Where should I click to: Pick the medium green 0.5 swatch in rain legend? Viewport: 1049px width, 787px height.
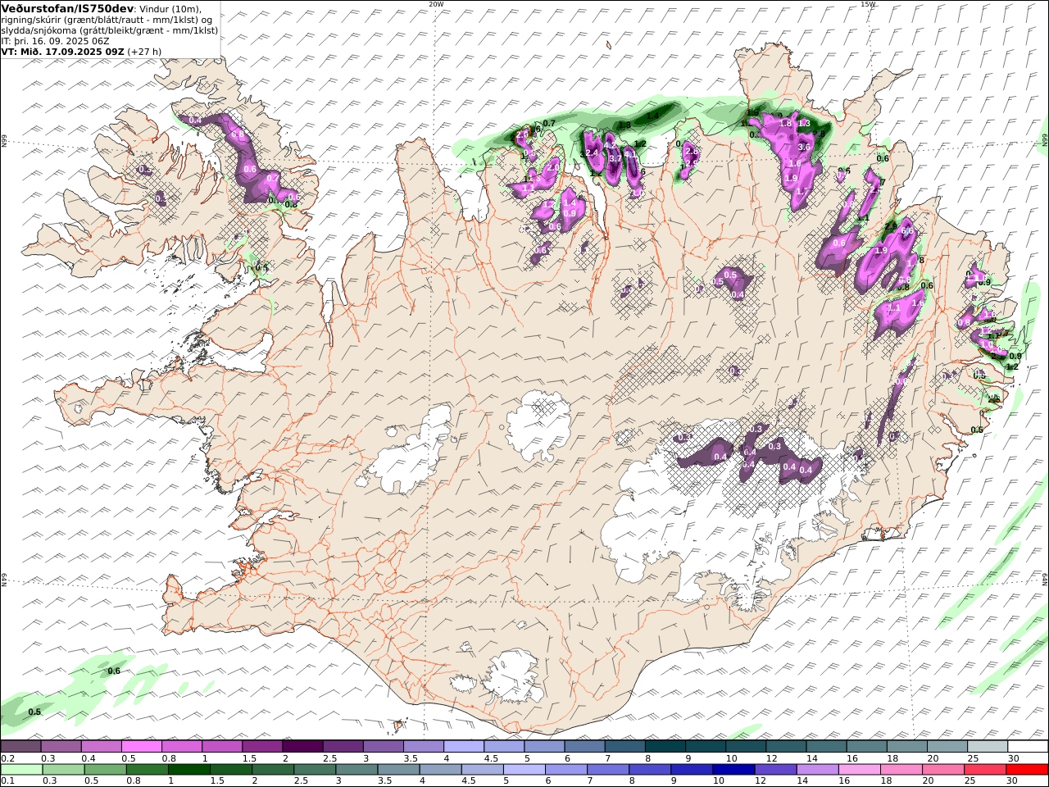pos(105,769)
